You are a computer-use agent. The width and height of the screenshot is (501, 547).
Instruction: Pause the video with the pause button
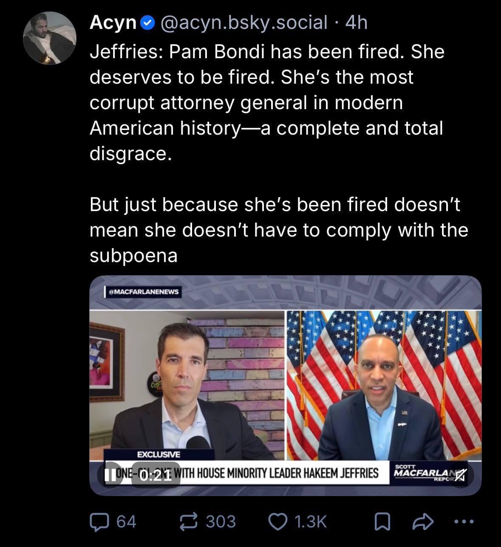[110, 474]
